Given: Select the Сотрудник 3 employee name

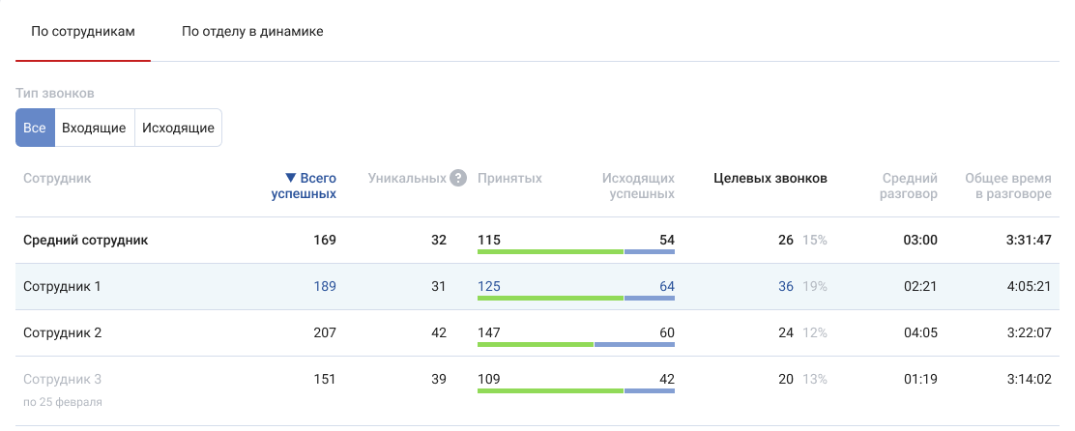Looking at the screenshot, I should [x=62, y=379].
